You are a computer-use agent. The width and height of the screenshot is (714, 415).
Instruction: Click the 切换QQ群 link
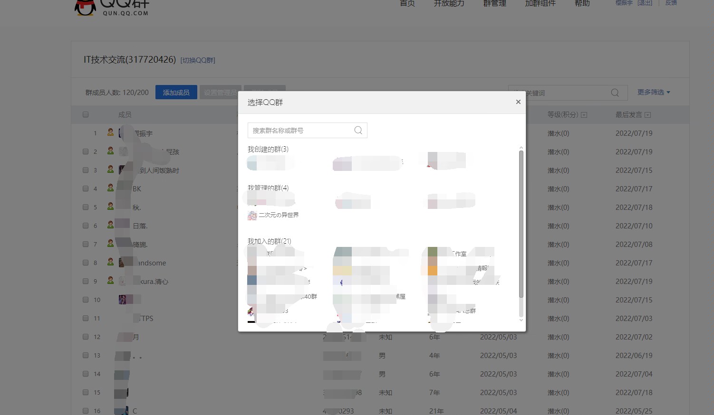(198, 60)
